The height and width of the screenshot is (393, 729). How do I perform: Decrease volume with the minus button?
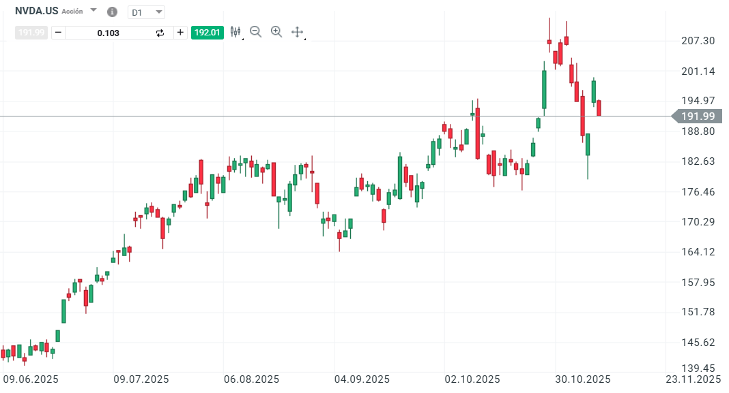[58, 32]
